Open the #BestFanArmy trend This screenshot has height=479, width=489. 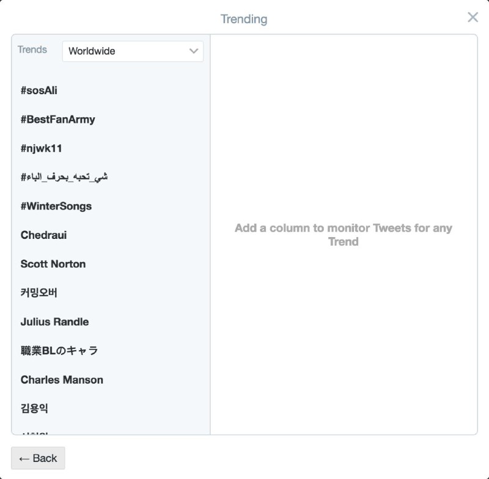pos(57,119)
